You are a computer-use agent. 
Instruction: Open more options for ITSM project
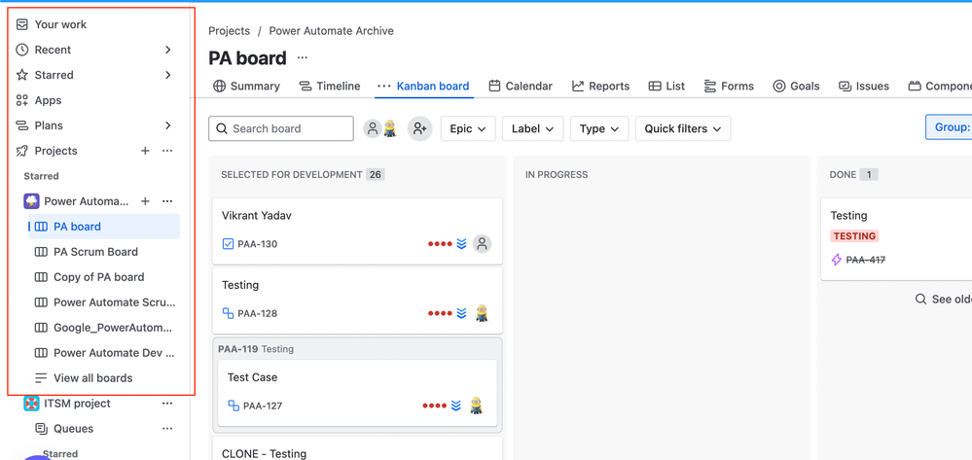(x=167, y=404)
